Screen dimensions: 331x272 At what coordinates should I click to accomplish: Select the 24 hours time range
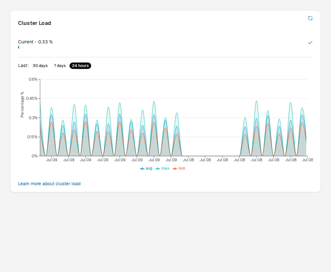point(80,66)
